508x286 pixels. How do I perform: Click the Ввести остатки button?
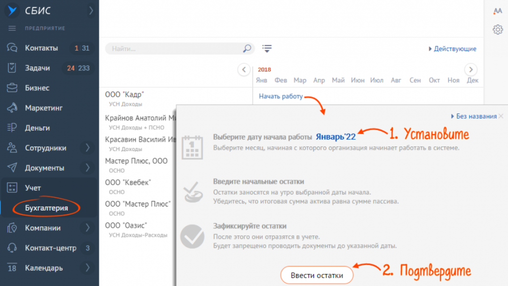[317, 275]
